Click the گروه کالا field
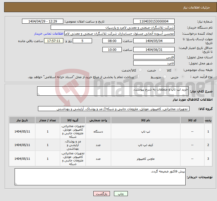Screen dimensions: 217x201 tap(114, 109)
